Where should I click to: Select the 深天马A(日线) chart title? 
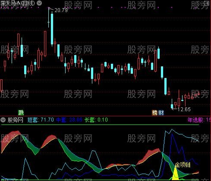17,3
